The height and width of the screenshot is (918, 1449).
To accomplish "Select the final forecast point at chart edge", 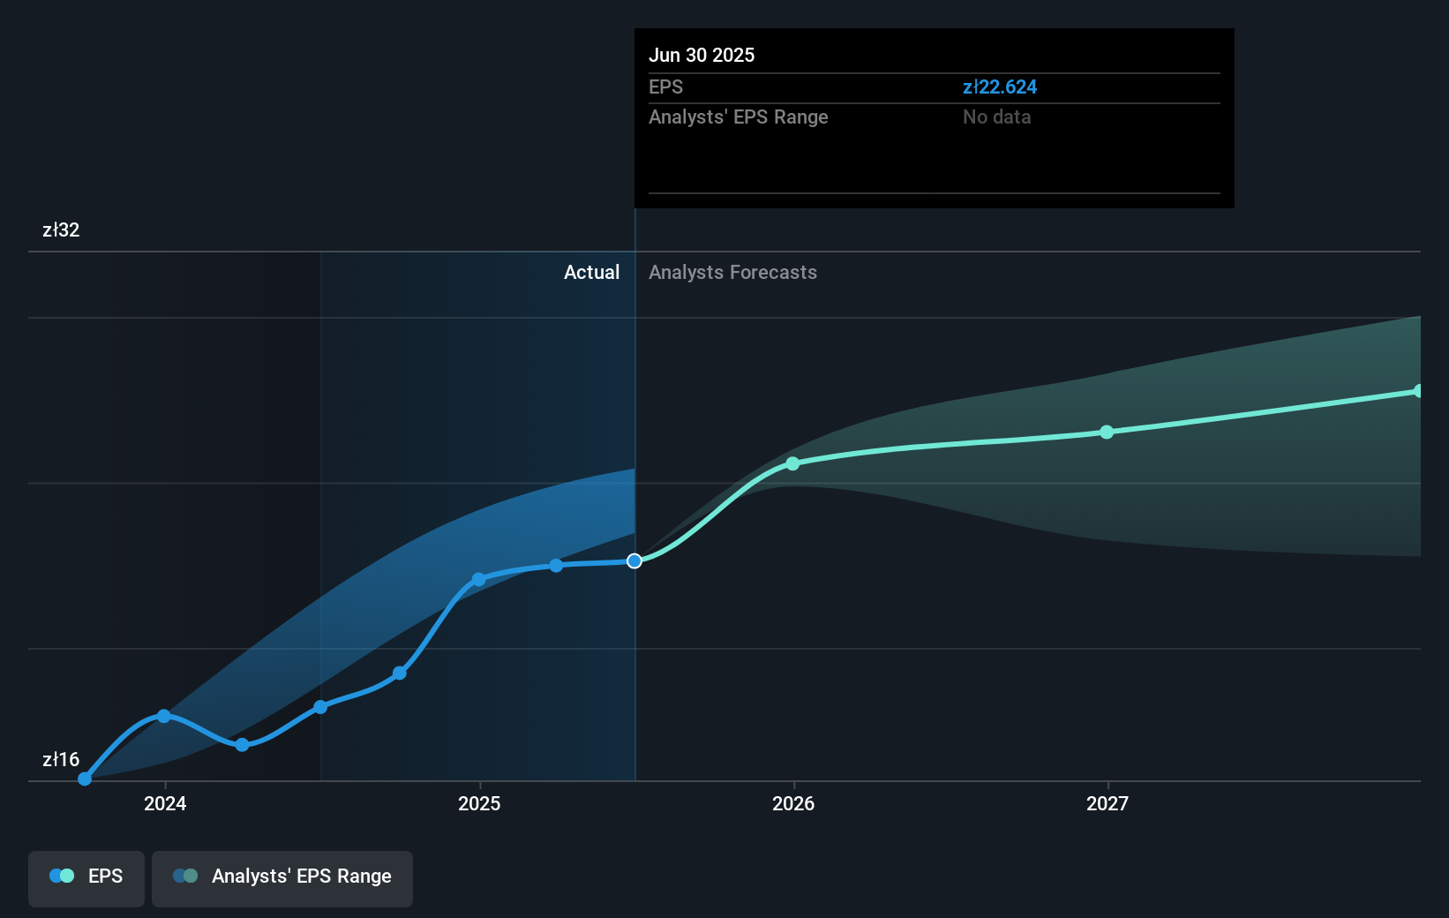I will (x=1418, y=389).
